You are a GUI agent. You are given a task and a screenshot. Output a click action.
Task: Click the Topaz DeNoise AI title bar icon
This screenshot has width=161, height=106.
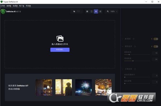click(x=2, y=2)
